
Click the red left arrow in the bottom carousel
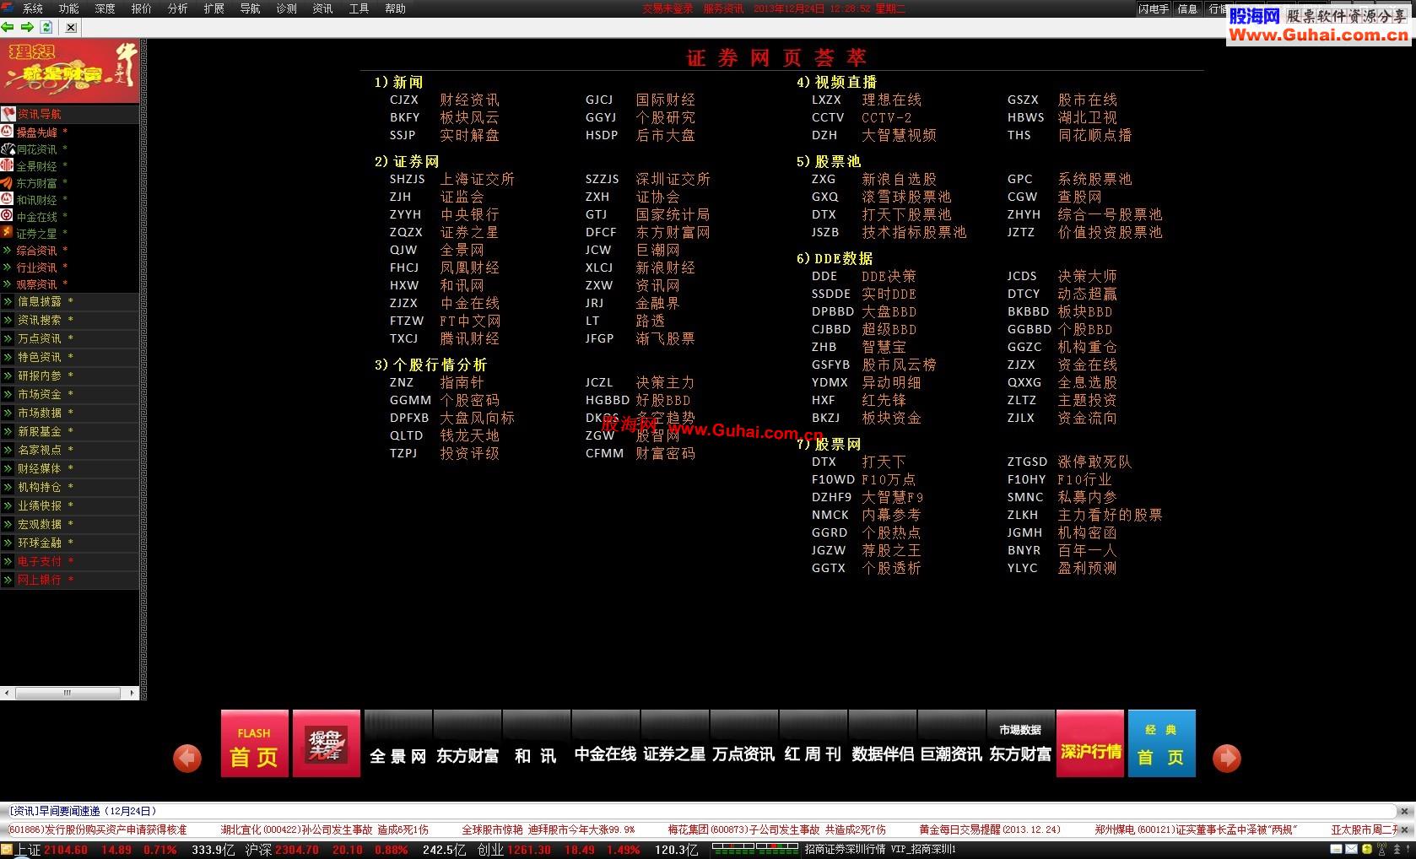pyautogui.click(x=187, y=758)
